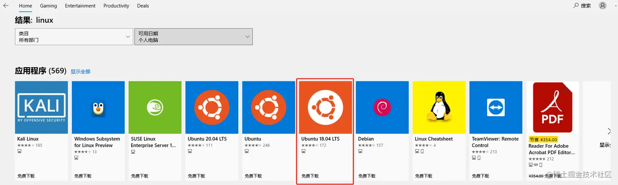Image resolution: width=618 pixels, height=185 pixels.
Task: Go back with the back arrow
Action: pyautogui.click(x=6, y=6)
